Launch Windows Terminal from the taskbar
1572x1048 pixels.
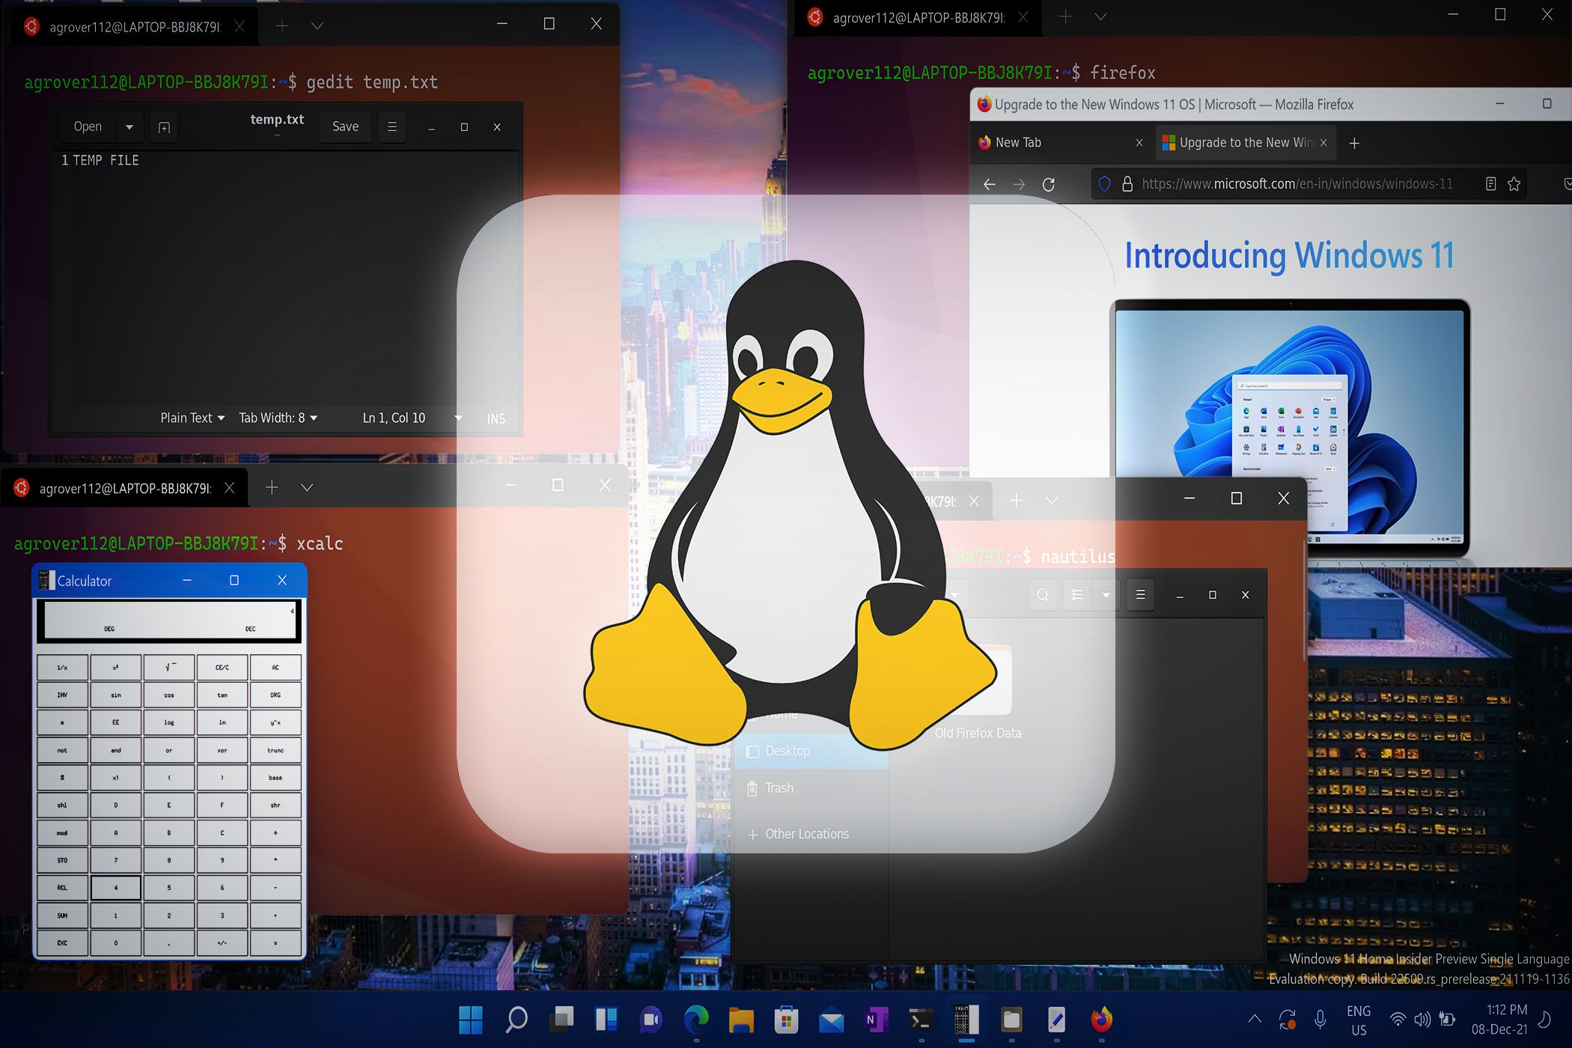921,1020
